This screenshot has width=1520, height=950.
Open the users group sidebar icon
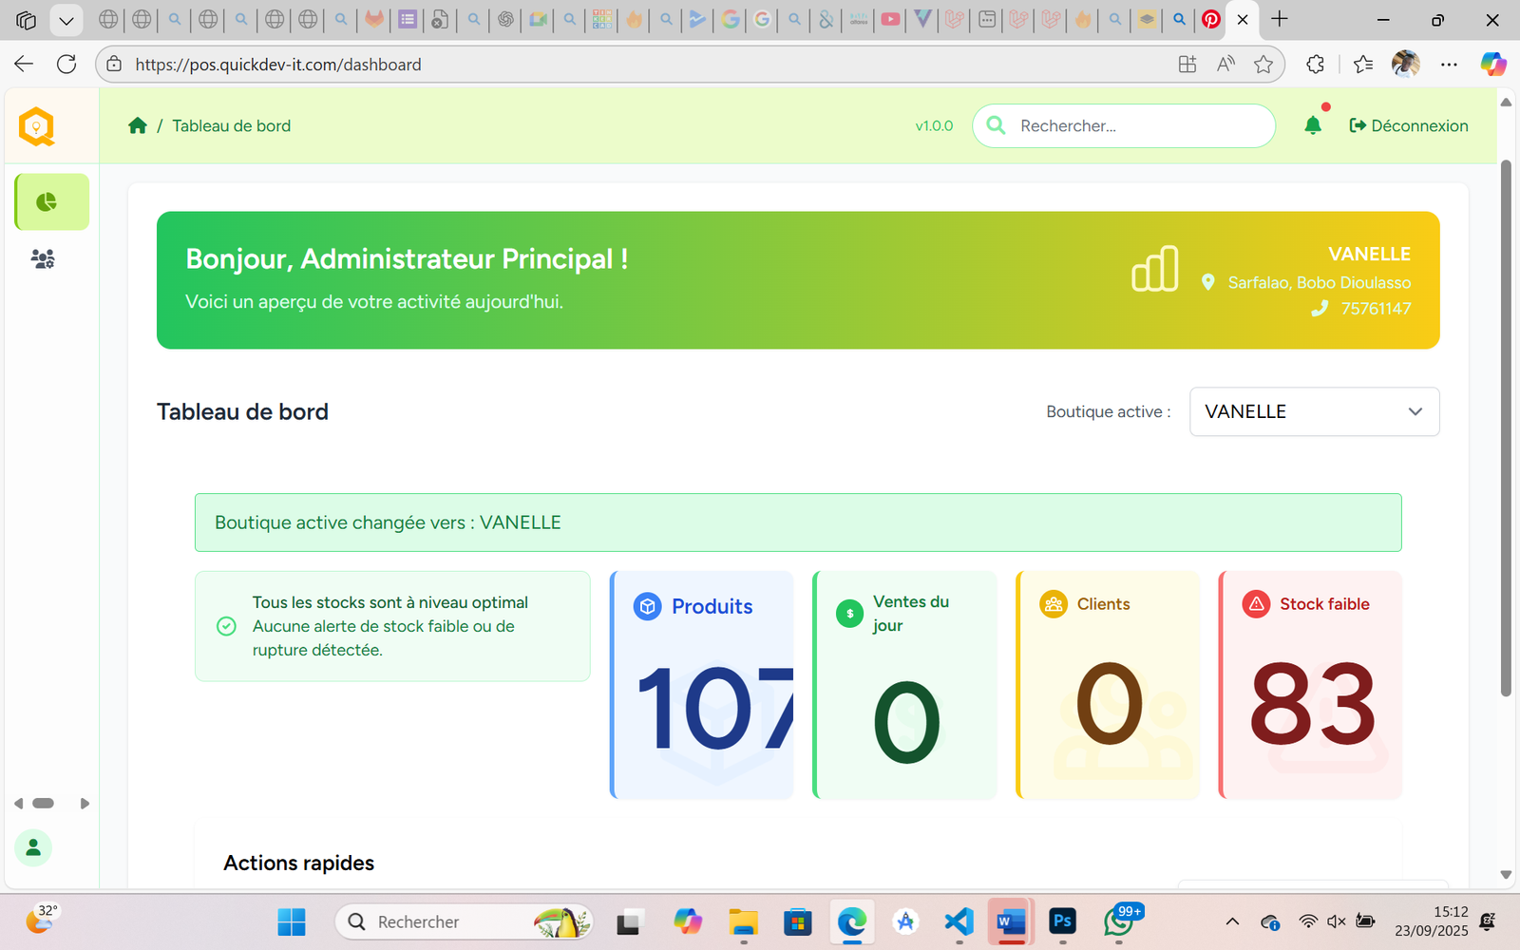tap(43, 258)
